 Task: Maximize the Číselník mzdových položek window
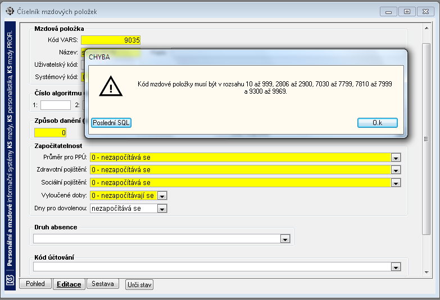click(407, 12)
